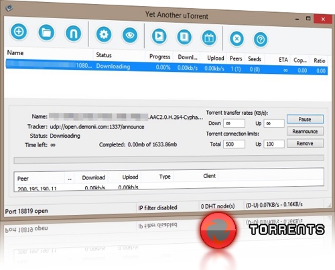Sort by the Peers column header
Viewport: 335px width, 270px height.
pos(236,58)
